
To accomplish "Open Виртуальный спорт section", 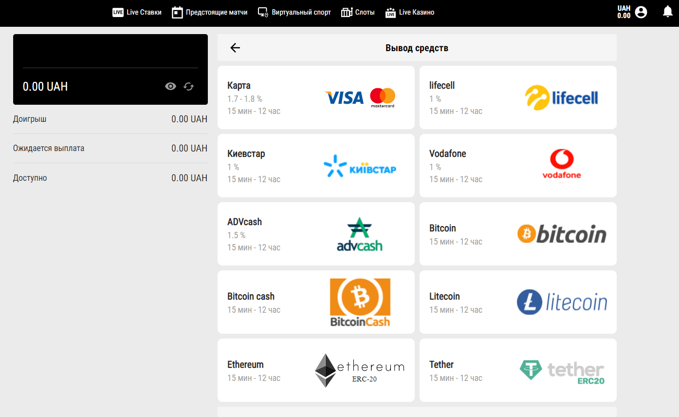I will pyautogui.click(x=294, y=13).
